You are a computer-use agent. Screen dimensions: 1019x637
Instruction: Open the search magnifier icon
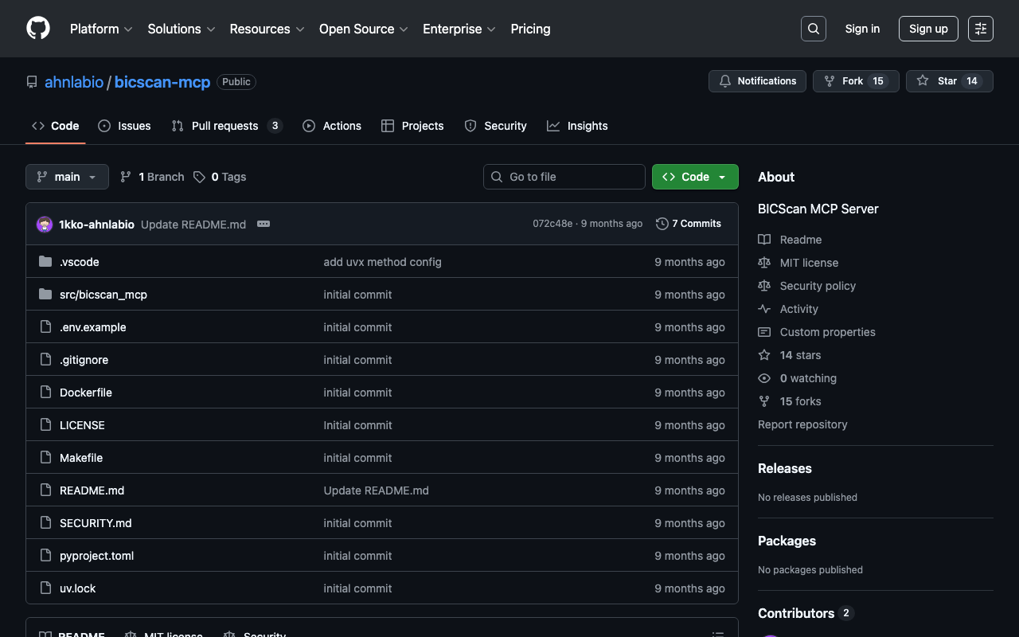pyautogui.click(x=813, y=29)
